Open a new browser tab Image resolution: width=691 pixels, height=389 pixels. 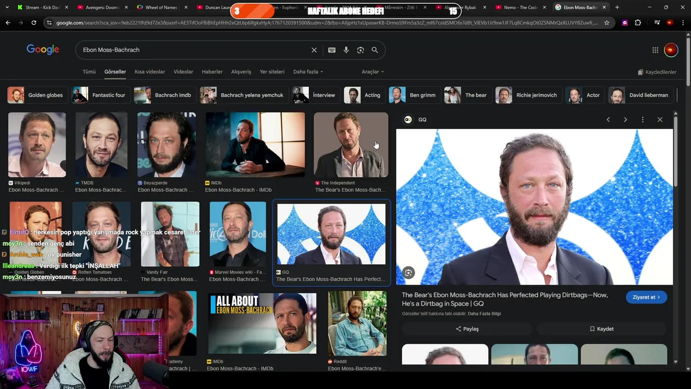coord(617,8)
